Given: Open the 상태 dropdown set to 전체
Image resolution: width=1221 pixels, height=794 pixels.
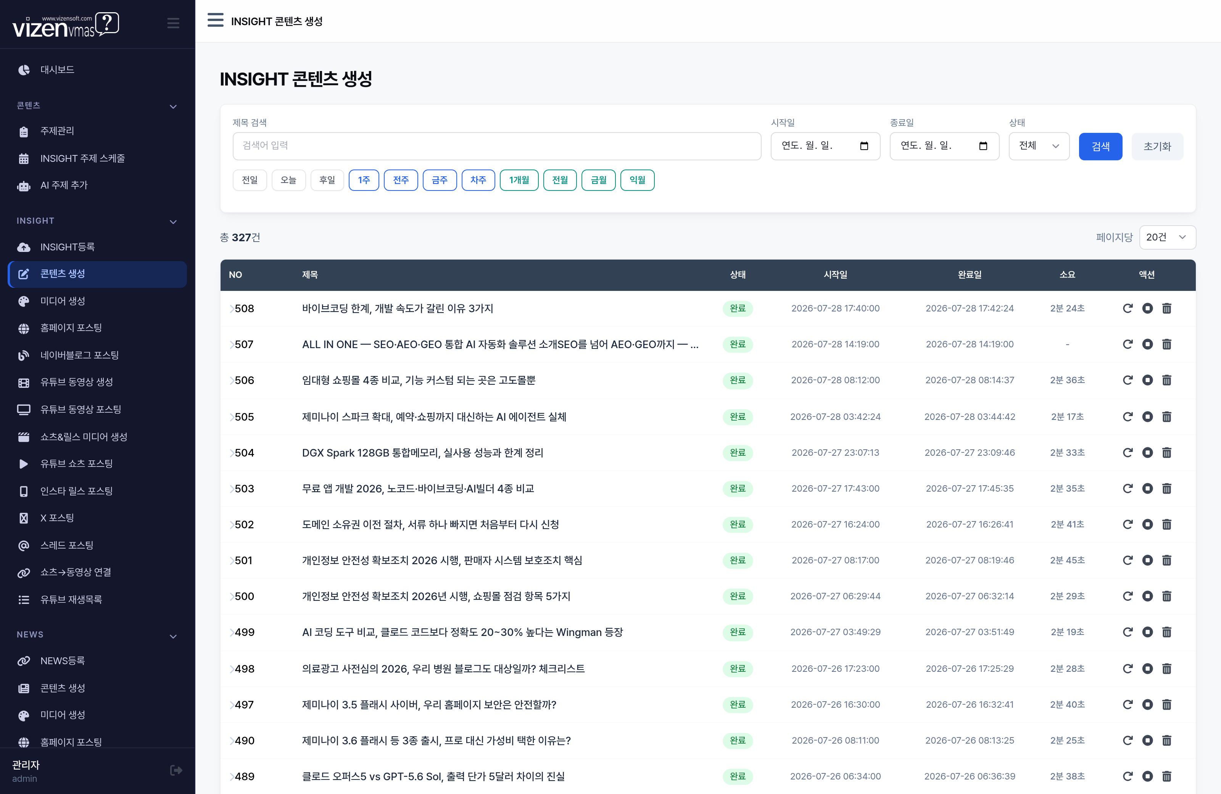Looking at the screenshot, I should click(1039, 146).
